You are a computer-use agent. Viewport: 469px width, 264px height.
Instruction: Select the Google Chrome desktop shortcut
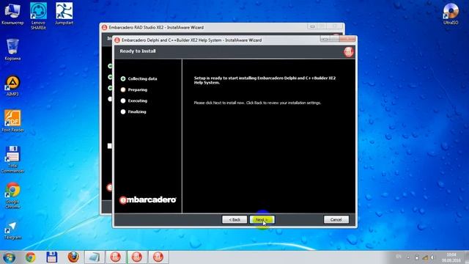(x=12, y=196)
